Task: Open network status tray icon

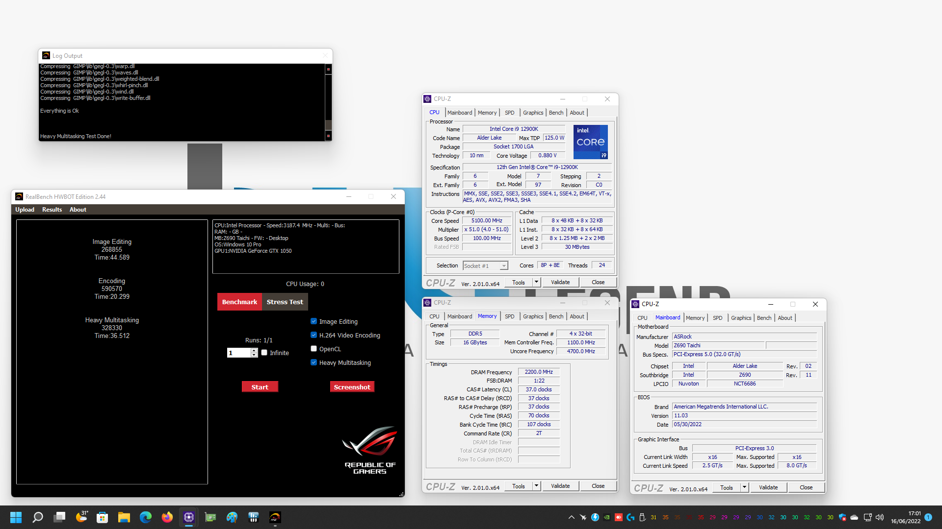Action: [x=867, y=517]
